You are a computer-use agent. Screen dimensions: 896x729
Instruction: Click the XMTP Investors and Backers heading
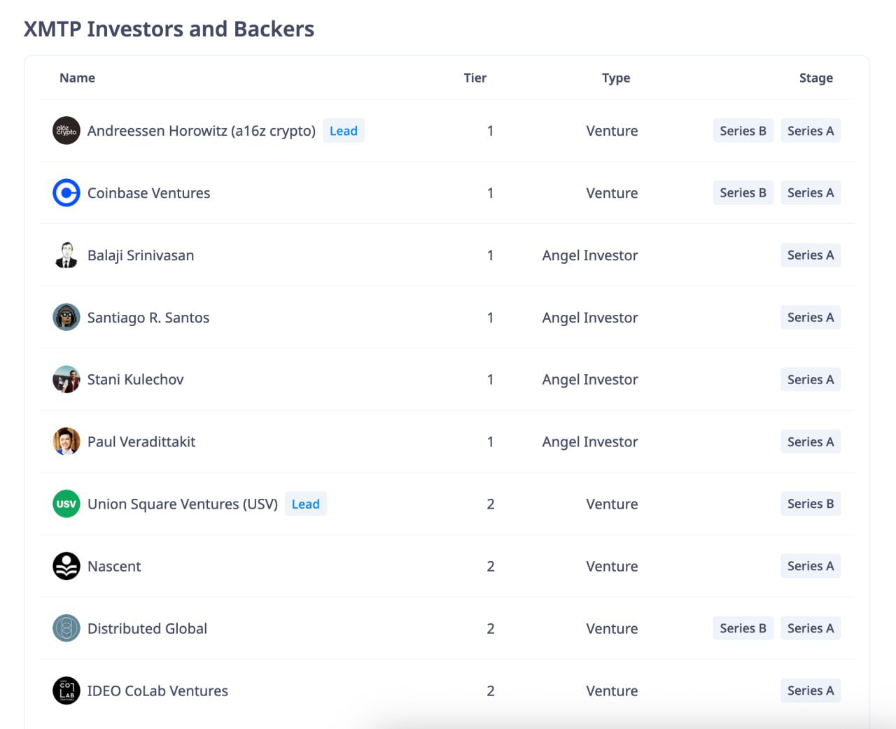coord(169,29)
